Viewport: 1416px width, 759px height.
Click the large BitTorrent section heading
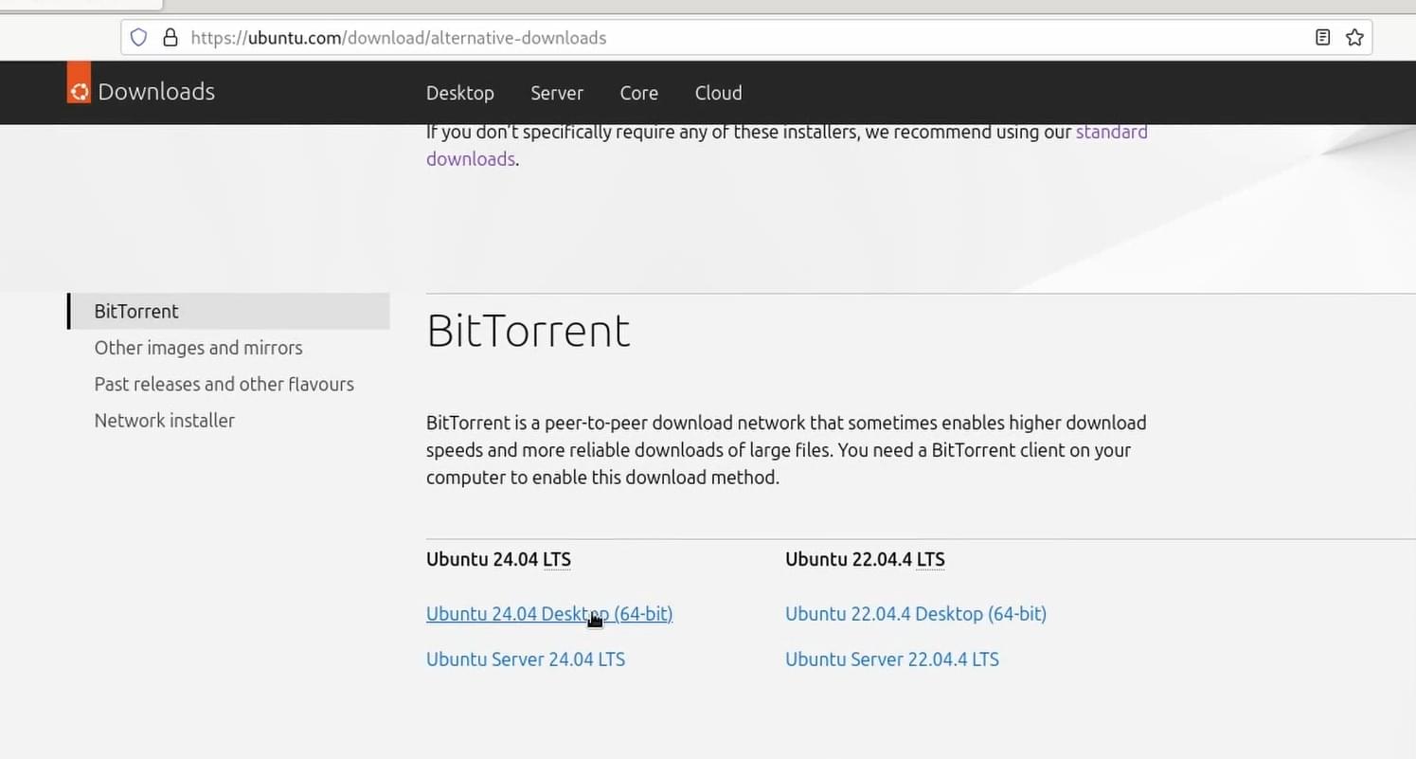[529, 331]
